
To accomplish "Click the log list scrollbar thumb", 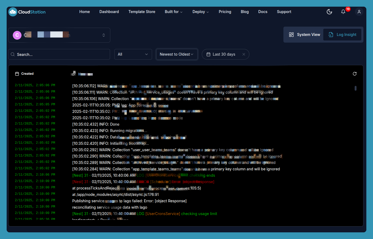I will point(355,88).
